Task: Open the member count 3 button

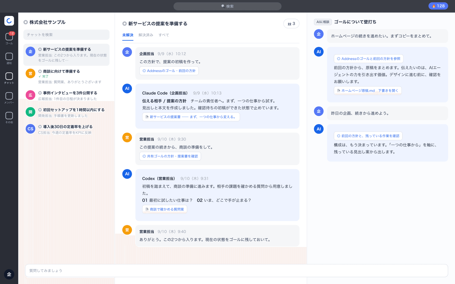Action: click(x=291, y=23)
